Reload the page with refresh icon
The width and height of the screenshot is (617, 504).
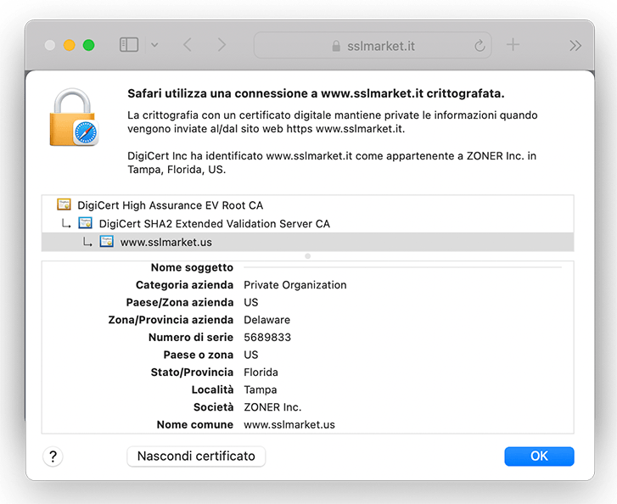pos(480,46)
